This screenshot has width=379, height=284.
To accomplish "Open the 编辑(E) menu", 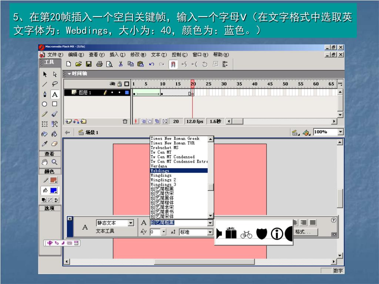I will [x=76, y=55].
